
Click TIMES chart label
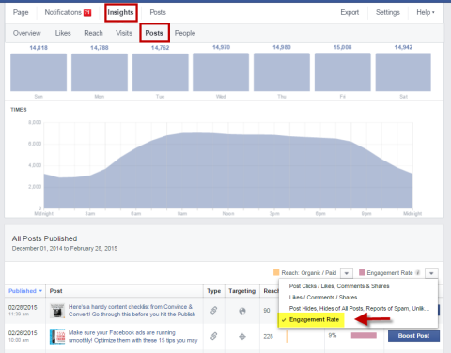19,110
